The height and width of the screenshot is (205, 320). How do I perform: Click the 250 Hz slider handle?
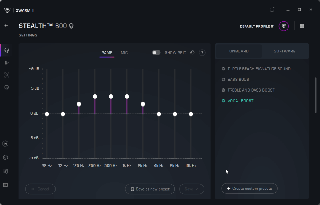click(x=95, y=96)
